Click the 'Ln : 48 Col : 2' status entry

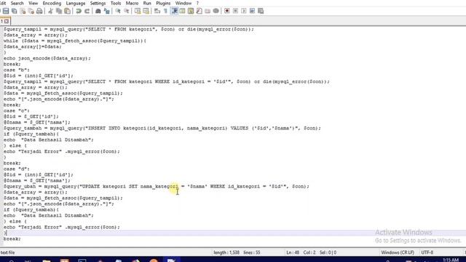click(301, 253)
